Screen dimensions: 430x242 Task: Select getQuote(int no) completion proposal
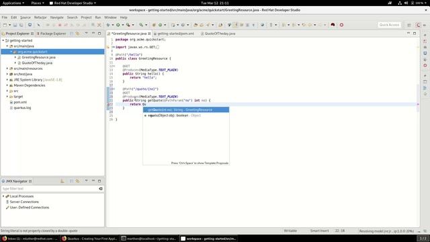[x=186, y=110]
